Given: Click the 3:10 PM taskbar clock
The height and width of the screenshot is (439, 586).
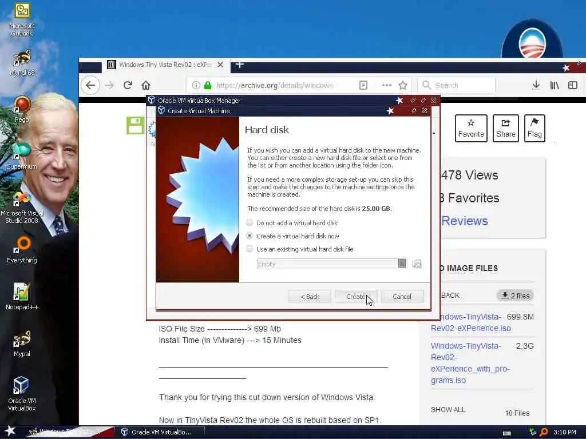Looking at the screenshot, I should click(565, 432).
